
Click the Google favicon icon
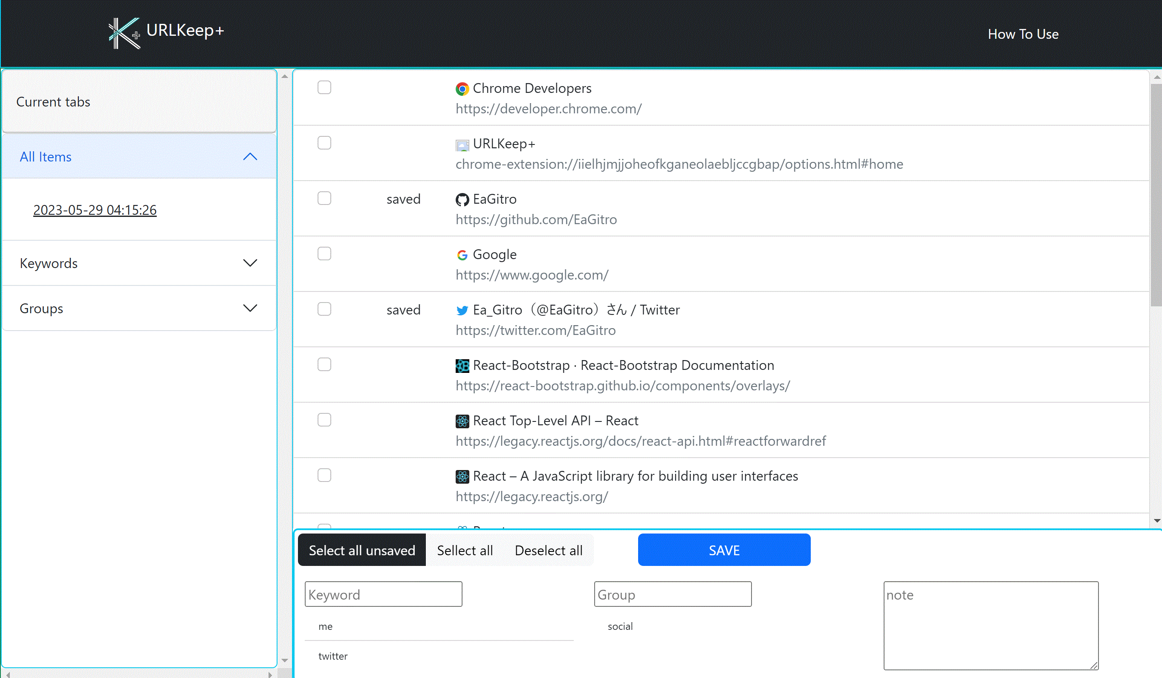[x=462, y=255]
